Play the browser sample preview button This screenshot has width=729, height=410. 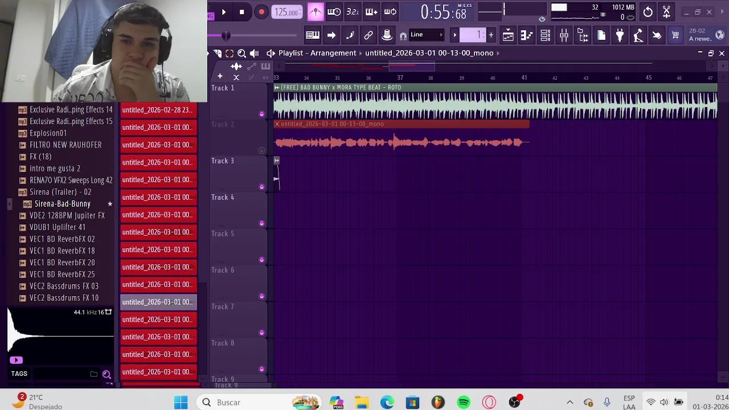(16, 360)
